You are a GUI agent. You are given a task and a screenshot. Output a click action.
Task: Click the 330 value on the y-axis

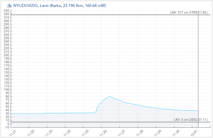coord(7,11)
